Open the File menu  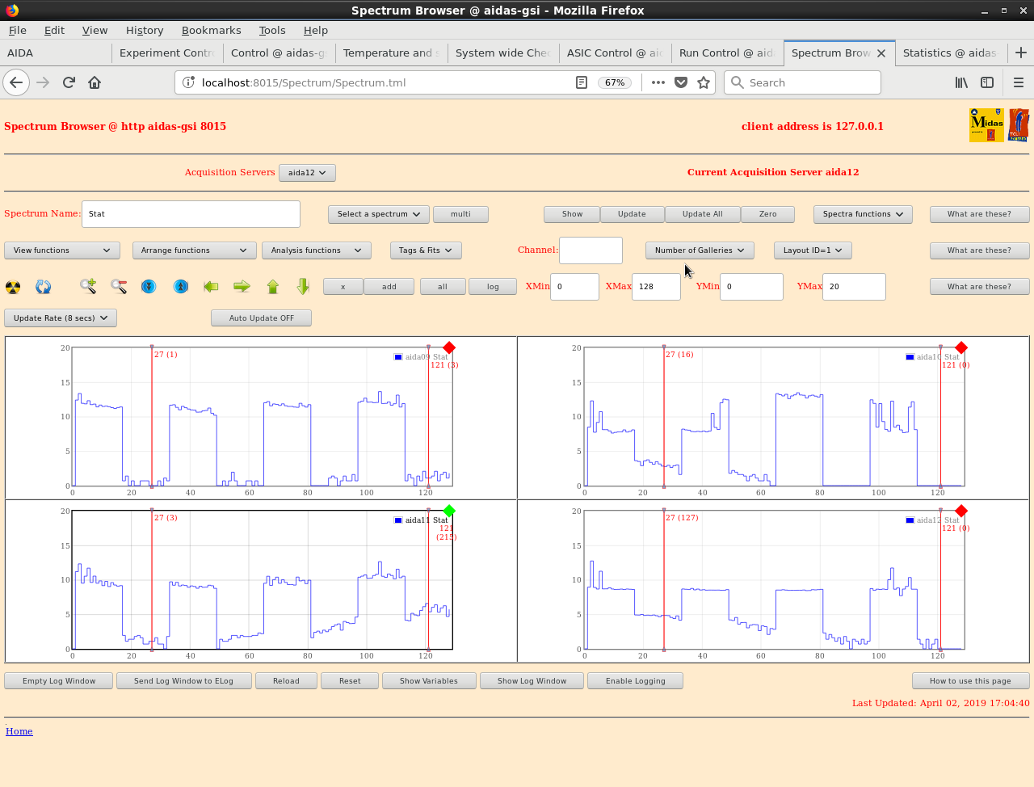coord(18,30)
